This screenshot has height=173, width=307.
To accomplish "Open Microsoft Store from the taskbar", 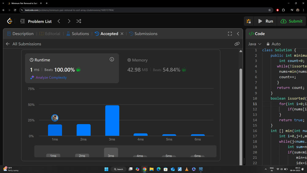I will (x=166, y=169).
